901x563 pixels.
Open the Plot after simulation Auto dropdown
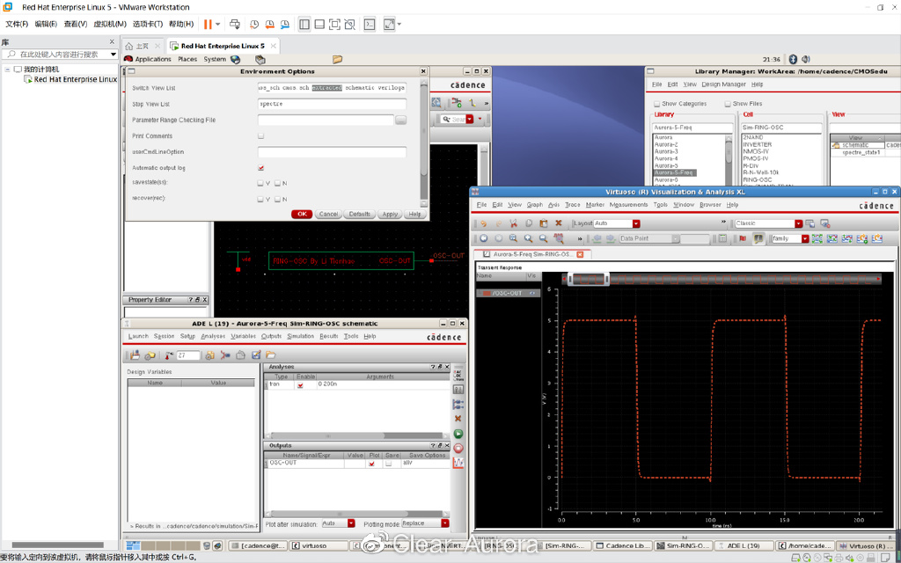(x=351, y=523)
